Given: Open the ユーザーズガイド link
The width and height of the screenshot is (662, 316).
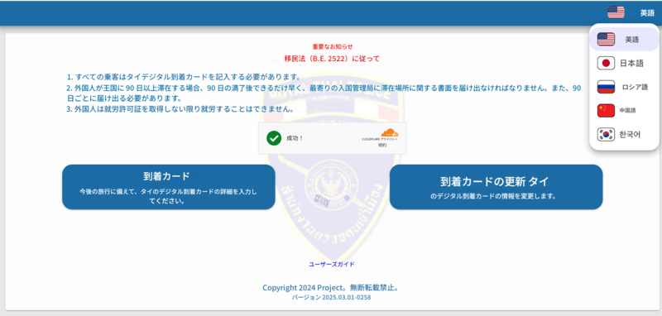Looking at the screenshot, I should coord(332,264).
